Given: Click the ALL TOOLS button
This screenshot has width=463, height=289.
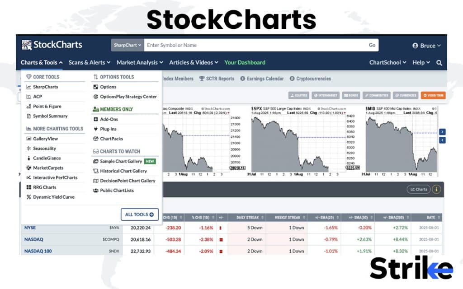Looking at the screenshot, I should (x=139, y=215).
